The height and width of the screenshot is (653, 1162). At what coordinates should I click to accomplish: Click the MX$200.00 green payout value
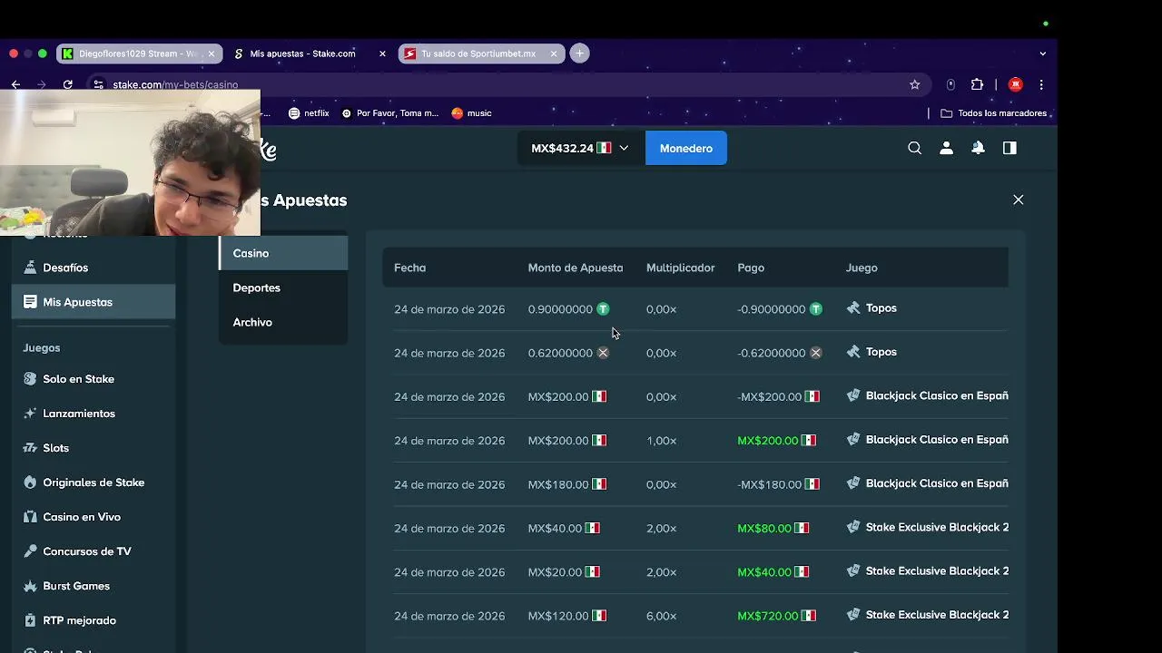[x=768, y=441]
